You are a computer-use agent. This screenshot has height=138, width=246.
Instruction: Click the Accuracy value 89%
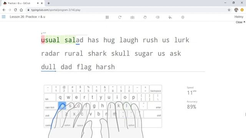pos(191,107)
